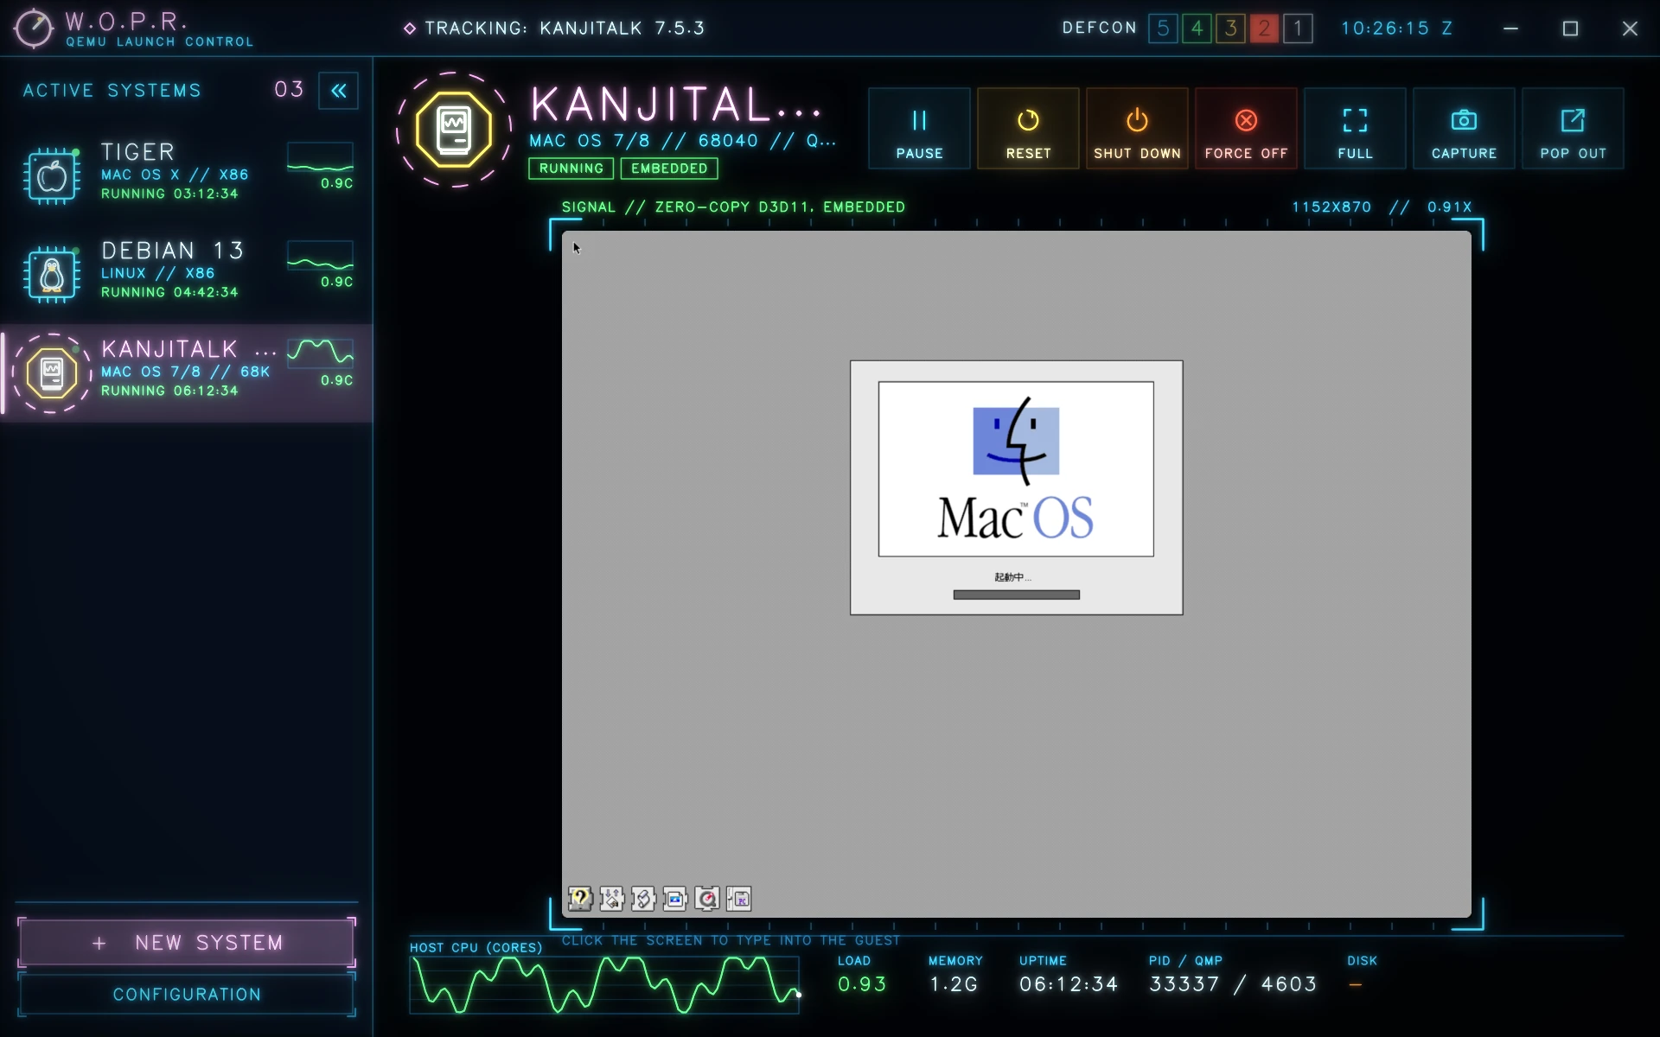View the Debian 13 CPU sparkline graph

(320, 256)
